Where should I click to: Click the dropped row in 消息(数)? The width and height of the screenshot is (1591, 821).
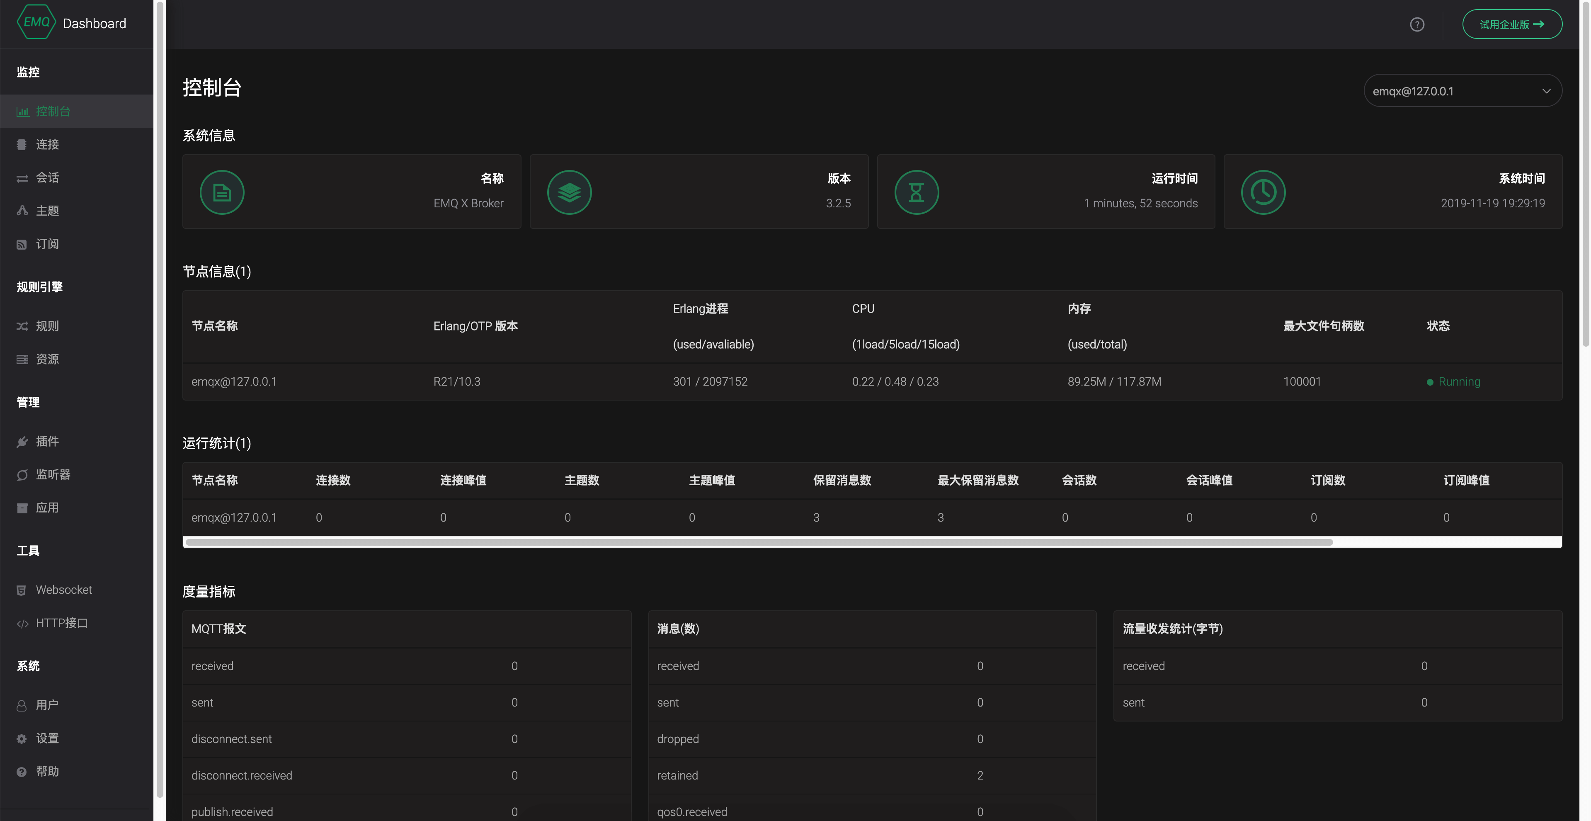[x=872, y=739]
